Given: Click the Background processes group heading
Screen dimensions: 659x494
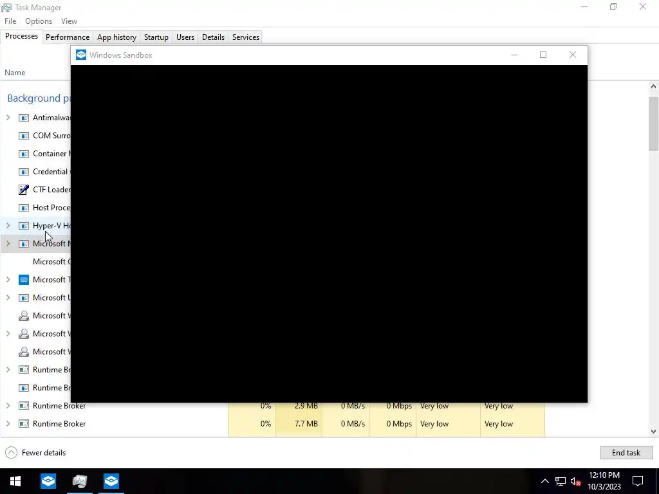Looking at the screenshot, I should pos(39,98).
